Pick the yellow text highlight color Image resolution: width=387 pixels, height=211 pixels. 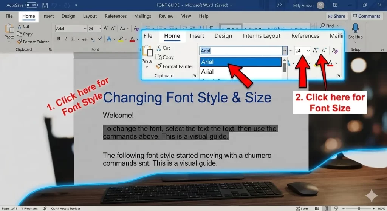click(x=121, y=39)
